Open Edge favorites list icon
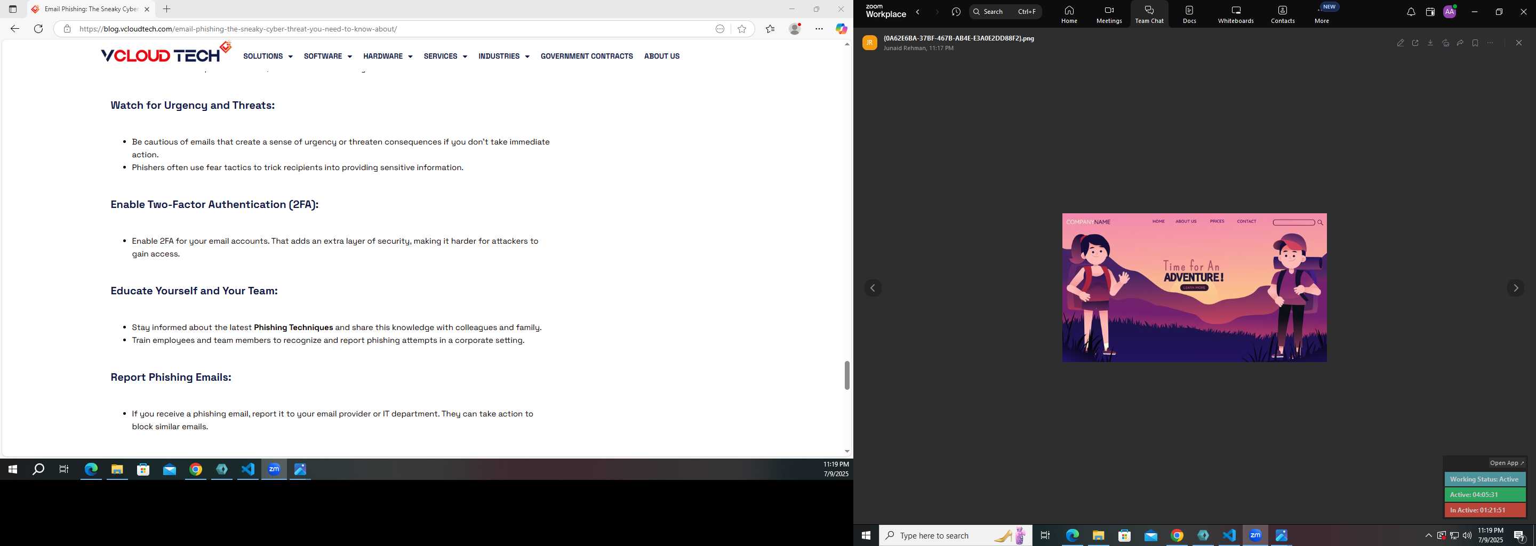The height and width of the screenshot is (546, 1536). [770, 29]
